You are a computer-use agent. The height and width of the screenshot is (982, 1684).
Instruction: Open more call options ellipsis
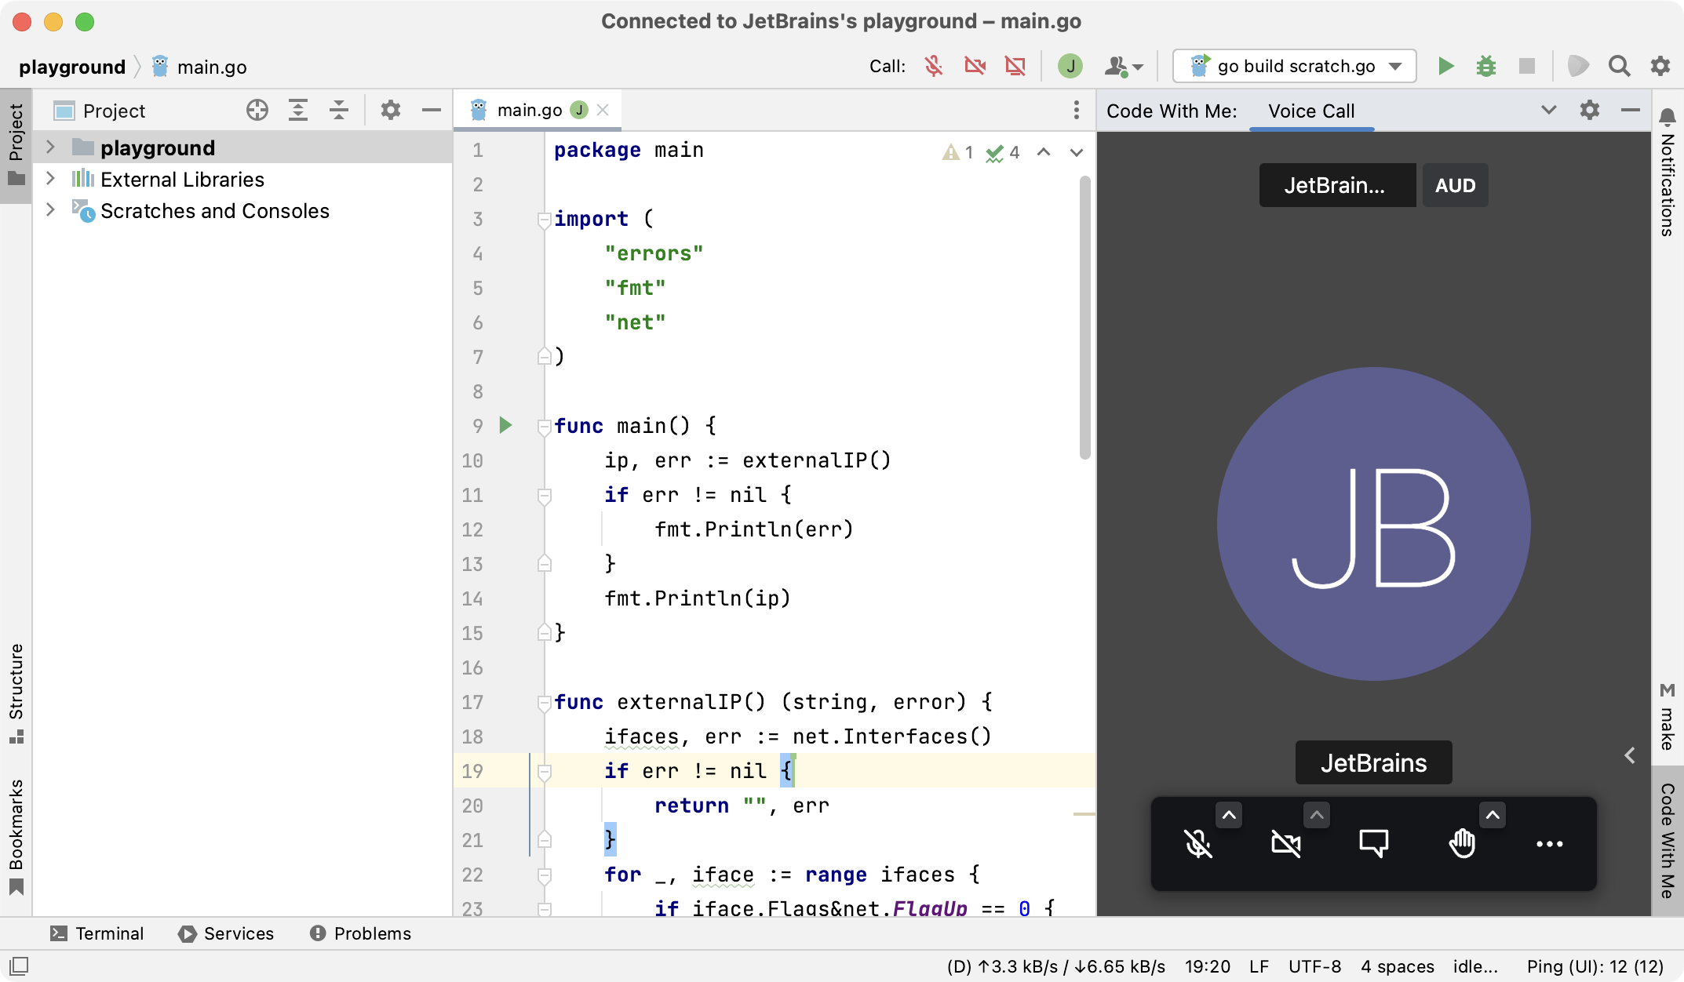(1550, 844)
